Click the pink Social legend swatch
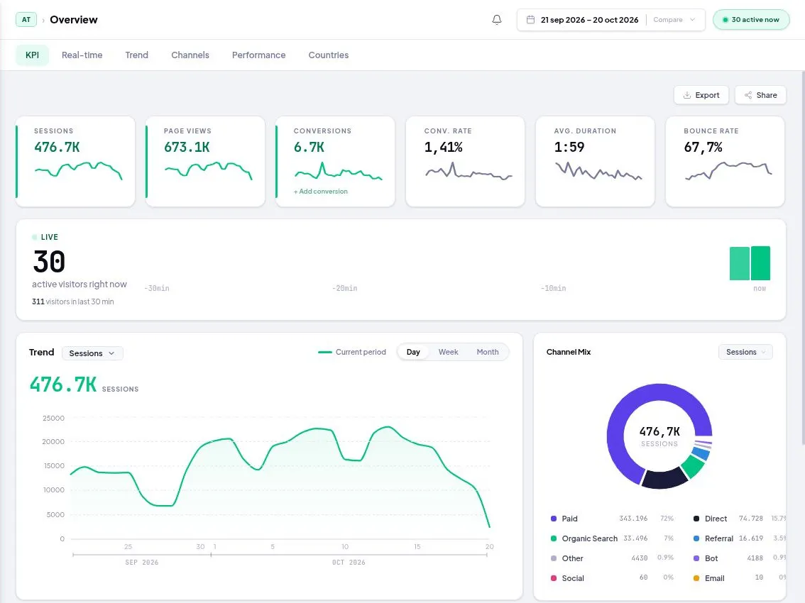This screenshot has width=805, height=603. 554,578
